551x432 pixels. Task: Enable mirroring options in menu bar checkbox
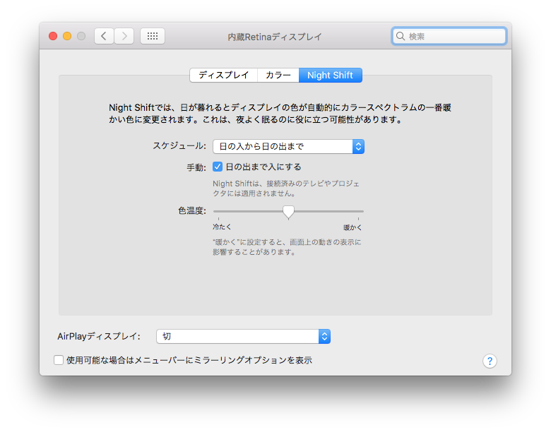pos(59,360)
